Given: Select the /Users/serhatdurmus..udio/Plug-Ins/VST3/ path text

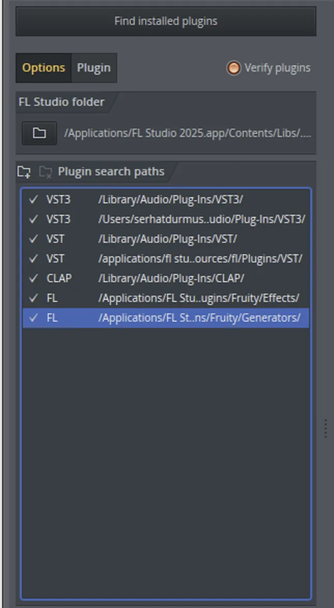Looking at the screenshot, I should pyautogui.click(x=201, y=219).
